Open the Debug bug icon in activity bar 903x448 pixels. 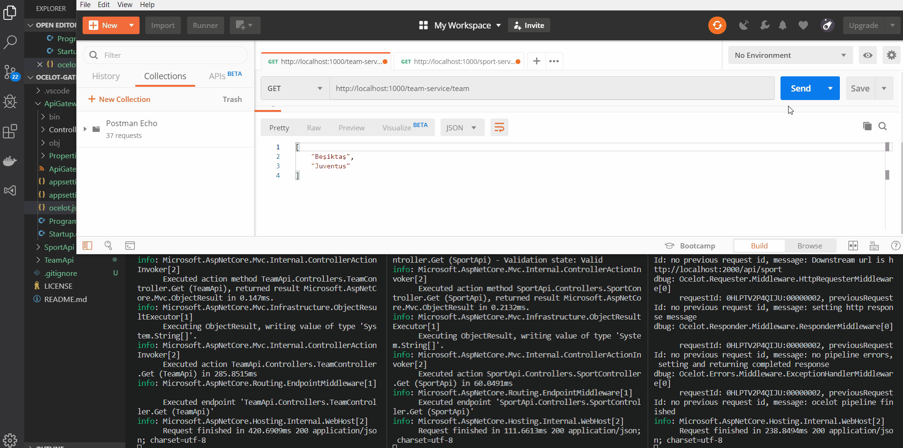tap(10, 101)
